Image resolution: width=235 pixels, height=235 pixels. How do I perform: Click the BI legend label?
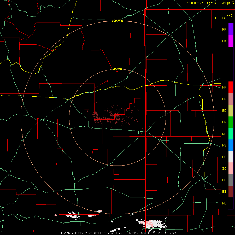point(224,192)
